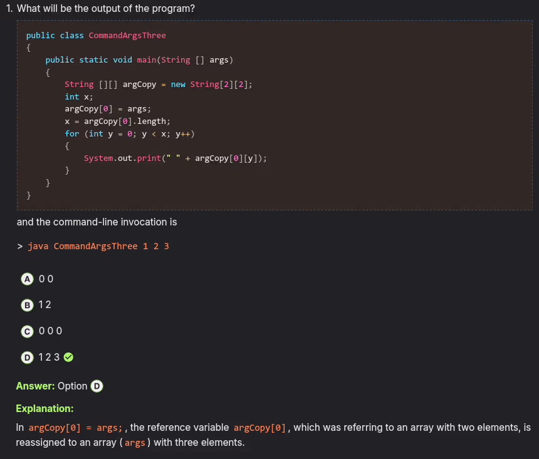Click the 'args' snippet in explanation's last line

point(135,443)
